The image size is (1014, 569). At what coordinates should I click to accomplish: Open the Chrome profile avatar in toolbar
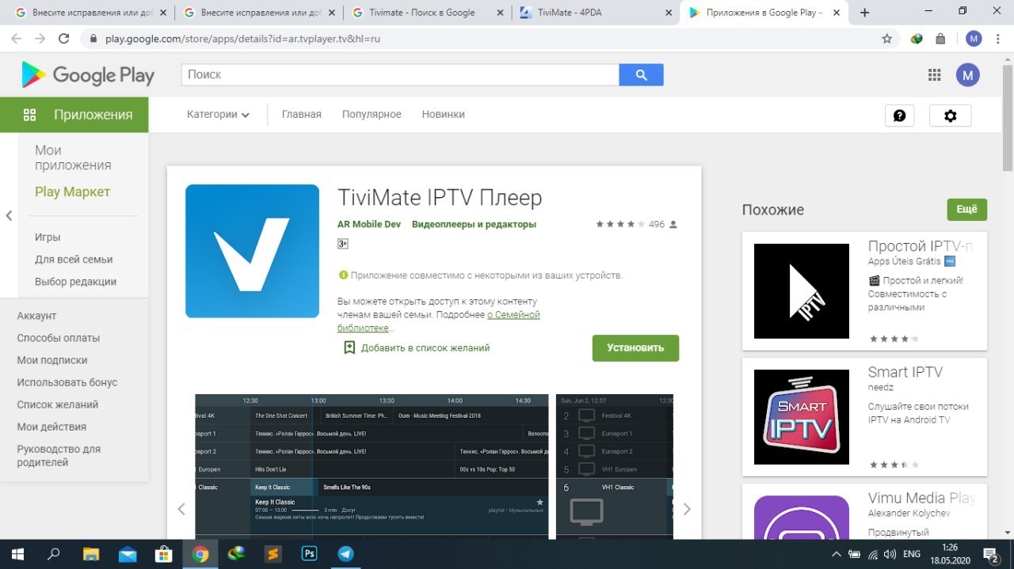pos(974,38)
